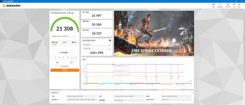The image size is (245, 105).
Task: Click the NVIDIA GeForce RTX 4070 label under the gauge
Action: (64, 36)
